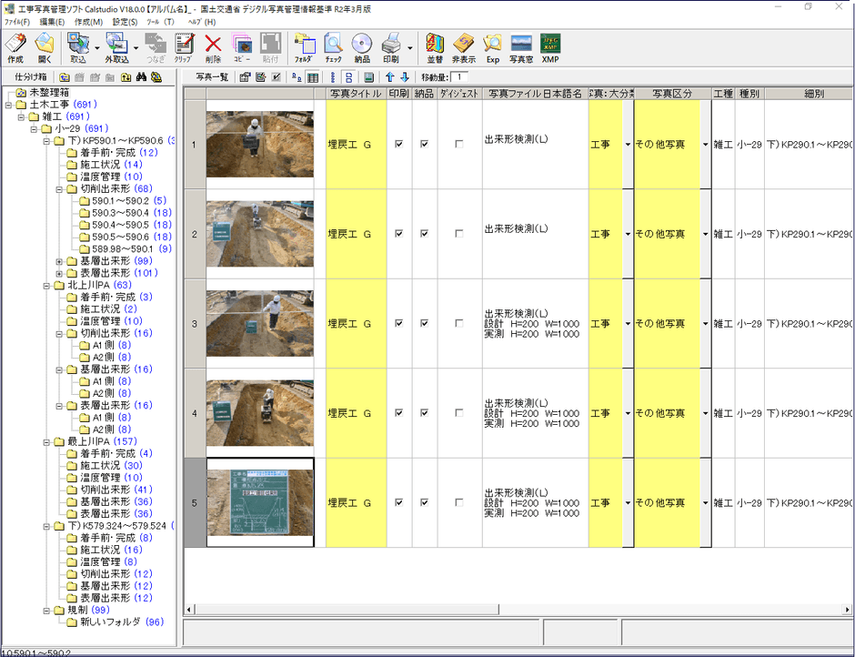
Task: Uncheck 印刷 checkbox in row 1
Action: 401,143
